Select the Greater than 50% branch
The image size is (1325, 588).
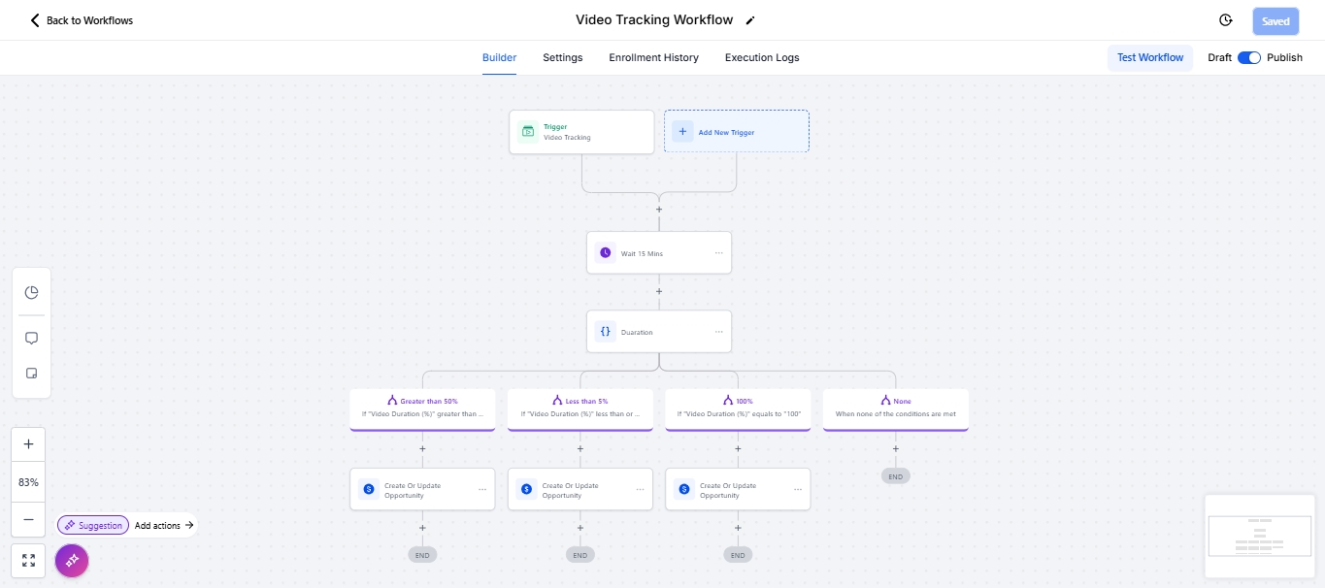[422, 408]
